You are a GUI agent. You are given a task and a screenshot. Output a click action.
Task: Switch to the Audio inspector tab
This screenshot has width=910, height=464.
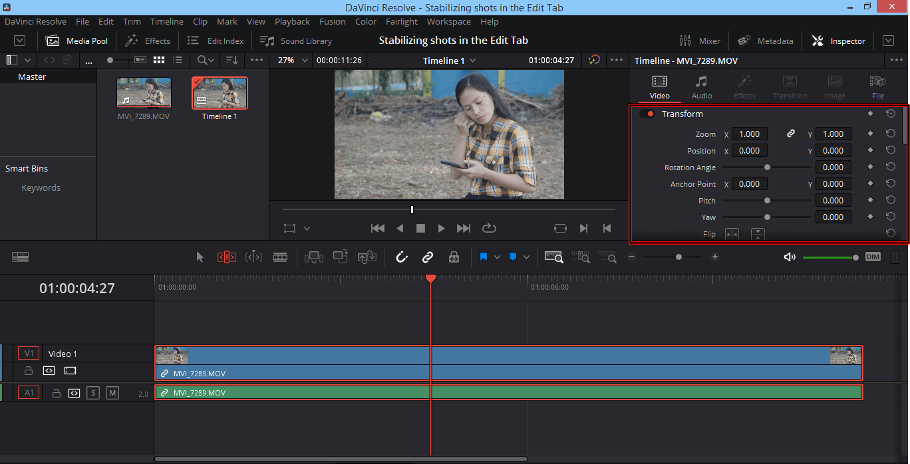(x=702, y=87)
